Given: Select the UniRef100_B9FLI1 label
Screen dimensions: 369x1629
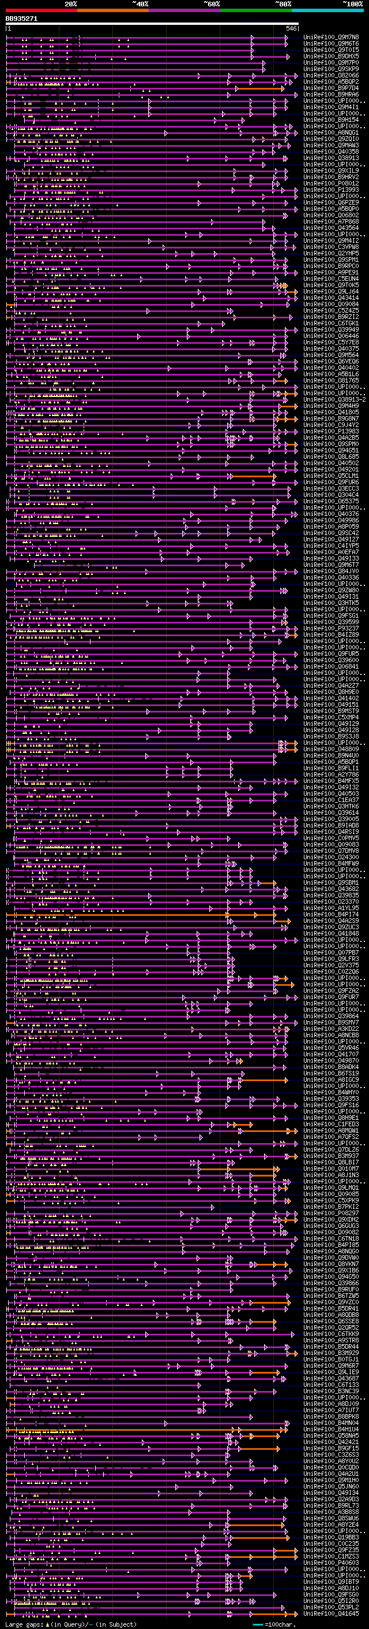Looking at the screenshot, I should coord(331,769).
